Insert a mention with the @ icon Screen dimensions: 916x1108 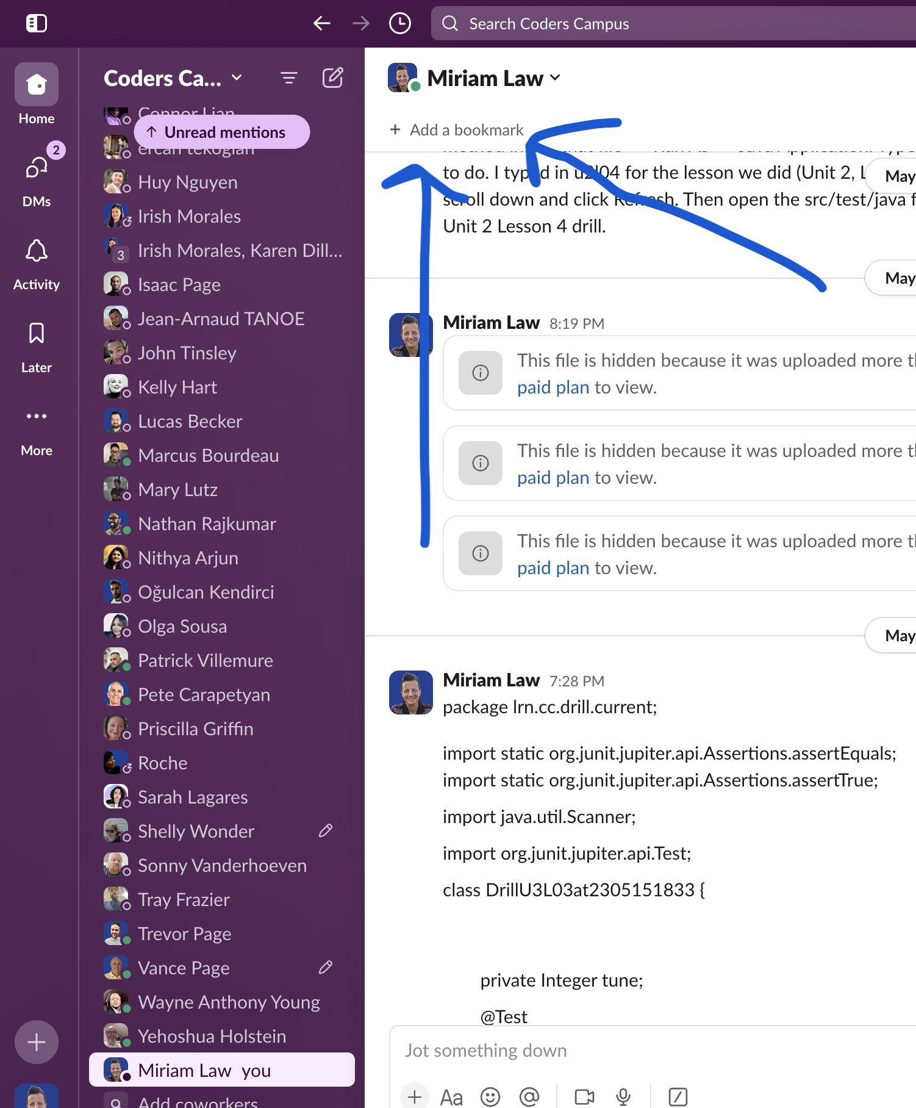(x=529, y=1097)
